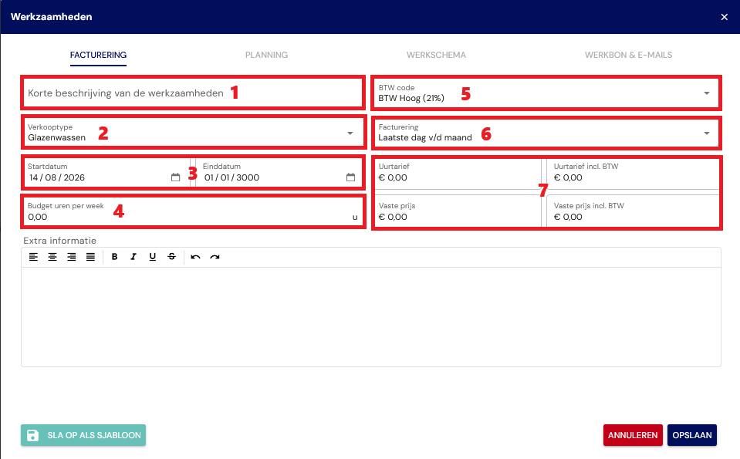The height and width of the screenshot is (459, 740).
Task: Switch to the Werkschema tab
Action: point(436,55)
